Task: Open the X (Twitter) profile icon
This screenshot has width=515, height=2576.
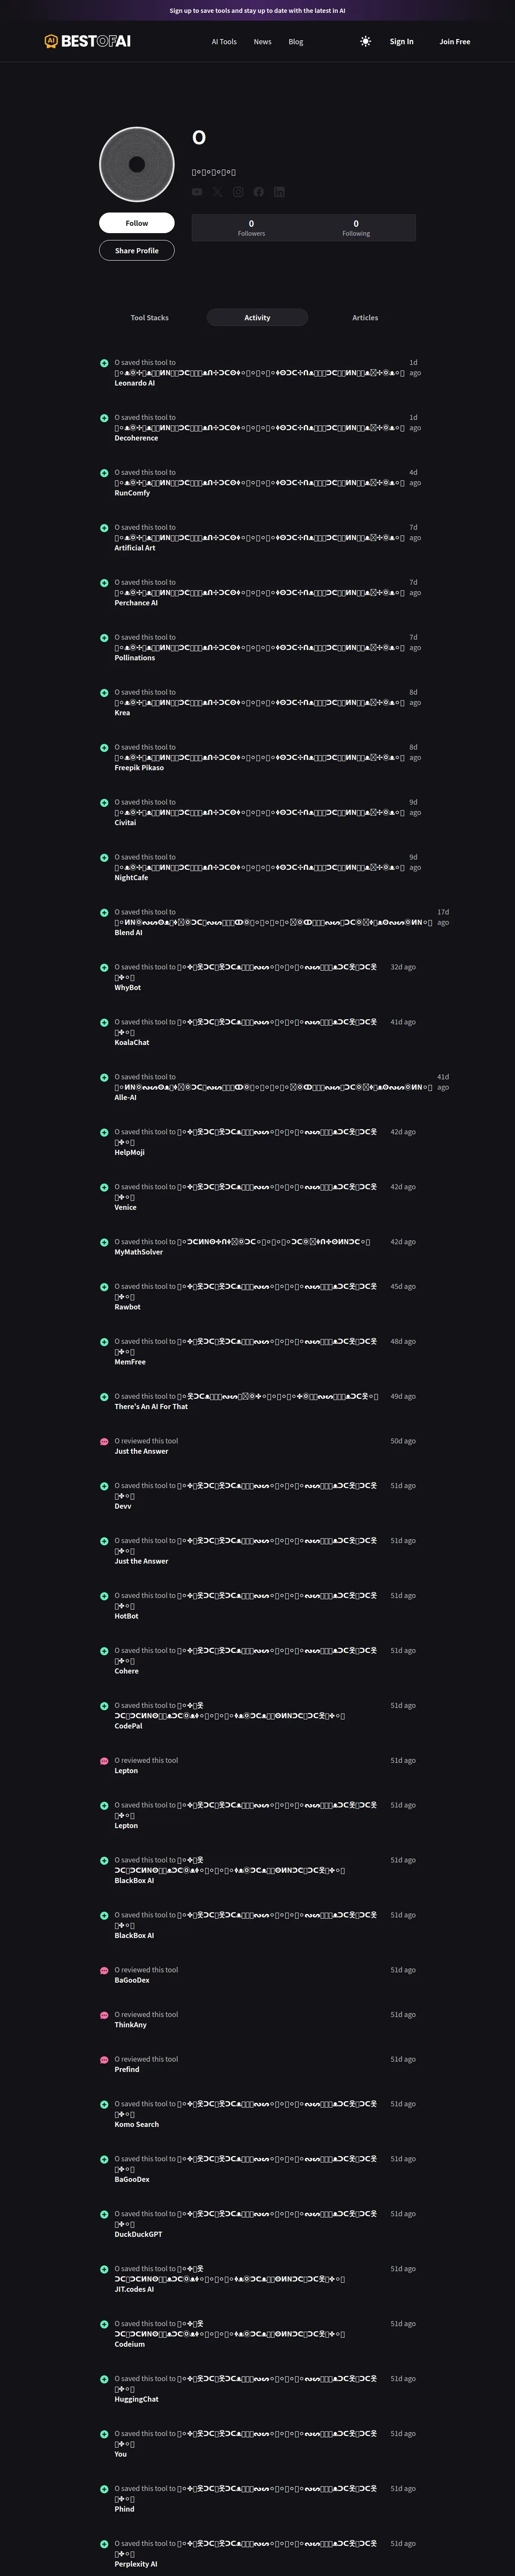Action: tap(218, 192)
